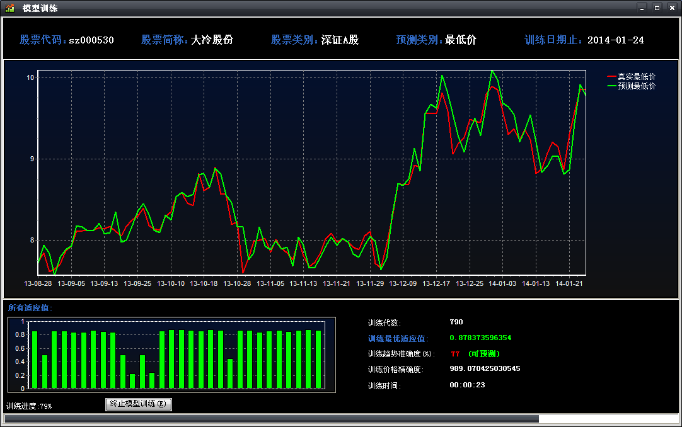The image size is (682, 427).
Task: Click the 所有适应值 heading
Action: [x=30, y=308]
